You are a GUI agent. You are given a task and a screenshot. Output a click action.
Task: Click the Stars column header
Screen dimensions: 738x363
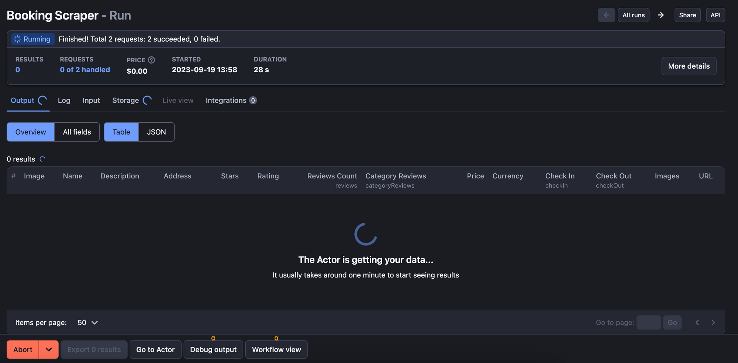tap(230, 176)
